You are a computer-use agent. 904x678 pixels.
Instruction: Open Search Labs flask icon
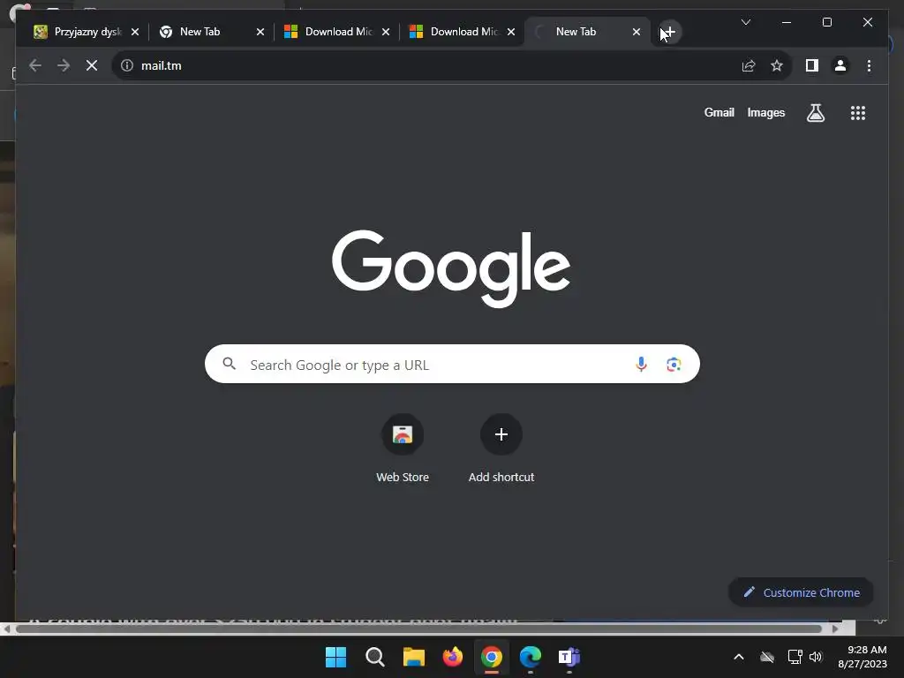click(x=815, y=113)
